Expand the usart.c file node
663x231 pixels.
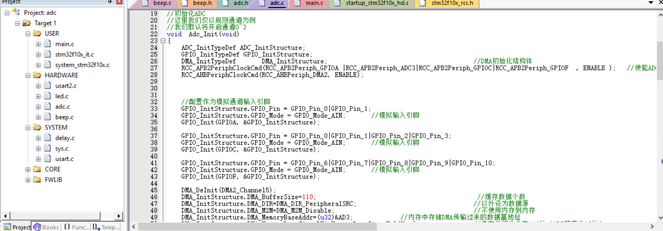(x=38, y=159)
